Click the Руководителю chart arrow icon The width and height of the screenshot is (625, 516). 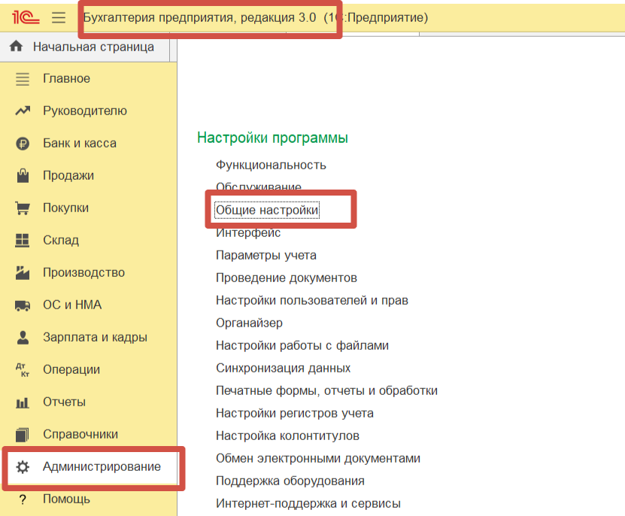click(23, 111)
